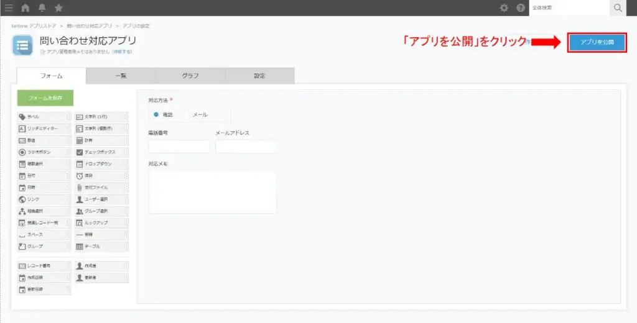
Task: Open the favorites star icon
Action: 58,7
